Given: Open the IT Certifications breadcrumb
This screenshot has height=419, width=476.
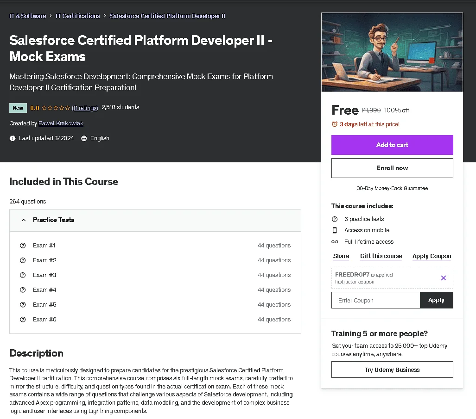Looking at the screenshot, I should (78, 16).
